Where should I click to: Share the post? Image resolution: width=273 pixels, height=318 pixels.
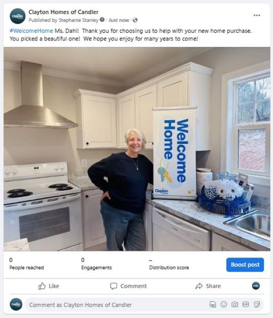pos(208,286)
